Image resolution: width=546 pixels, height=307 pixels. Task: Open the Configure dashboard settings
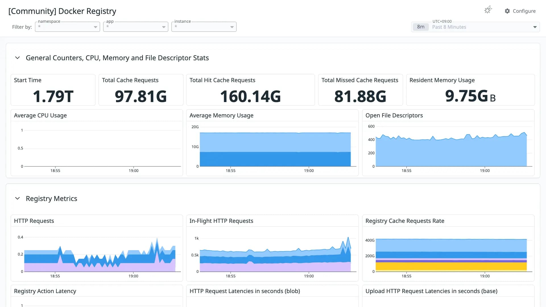520,11
